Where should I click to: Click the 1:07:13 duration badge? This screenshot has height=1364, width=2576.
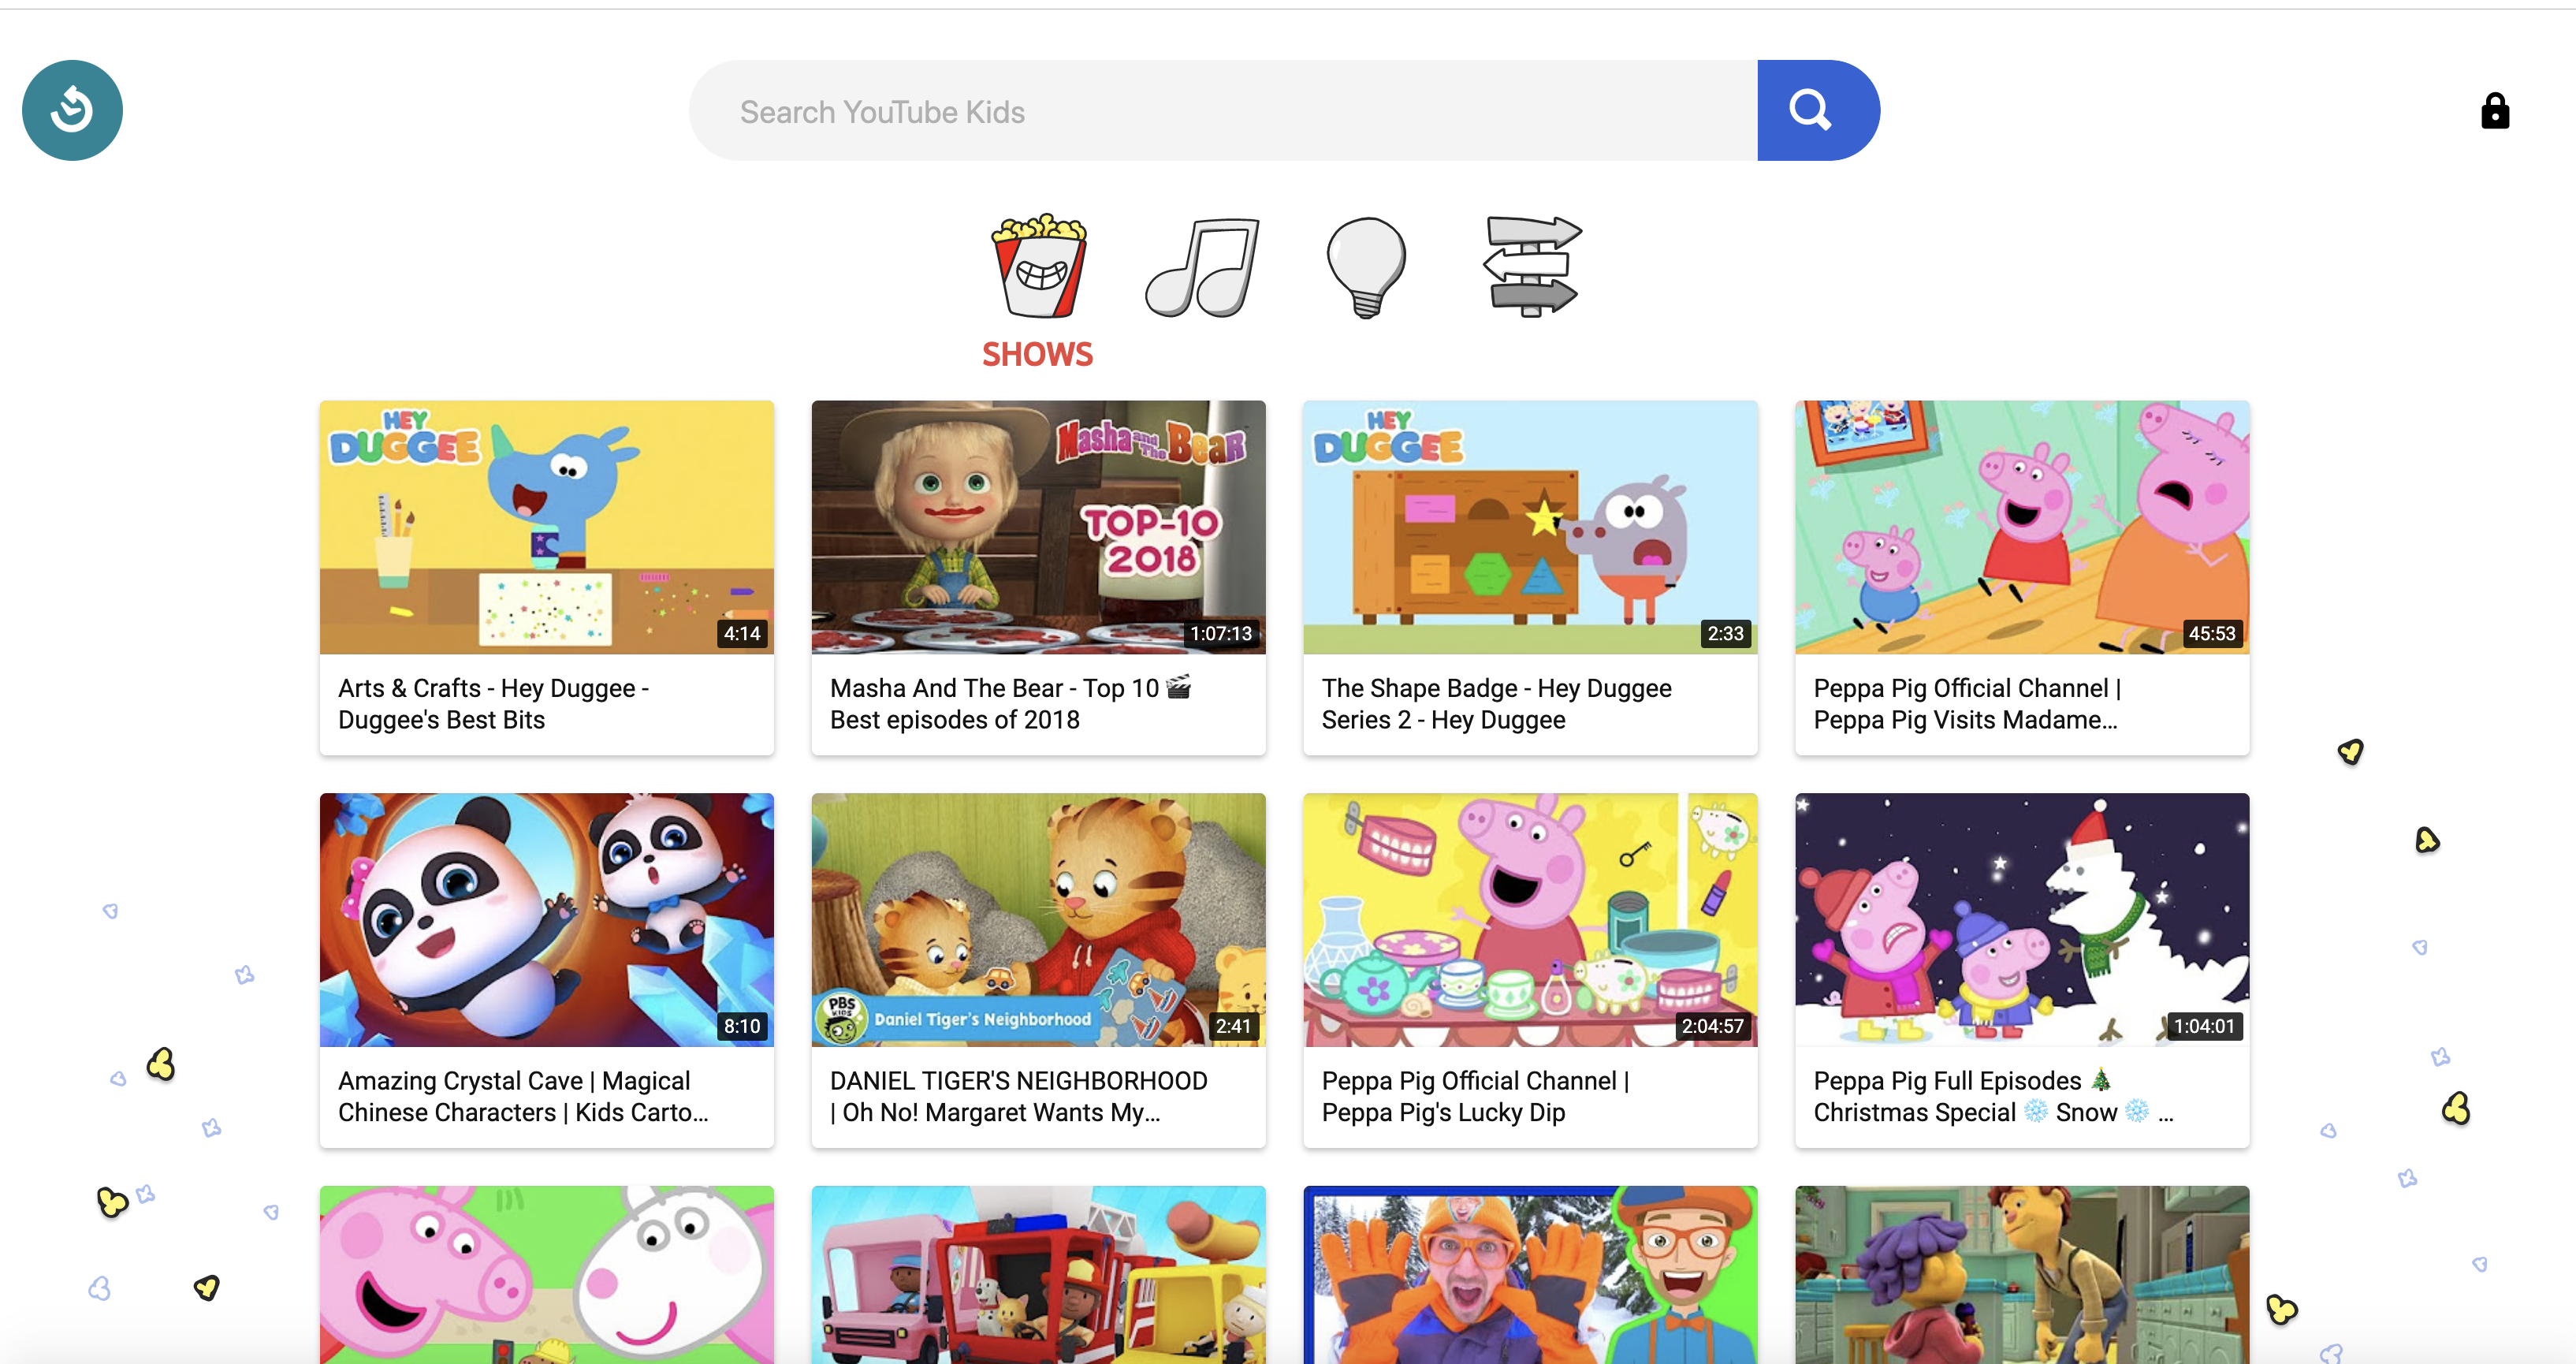point(1220,633)
